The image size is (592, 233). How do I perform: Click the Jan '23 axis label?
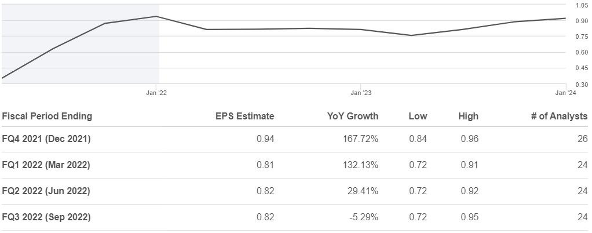361,93
